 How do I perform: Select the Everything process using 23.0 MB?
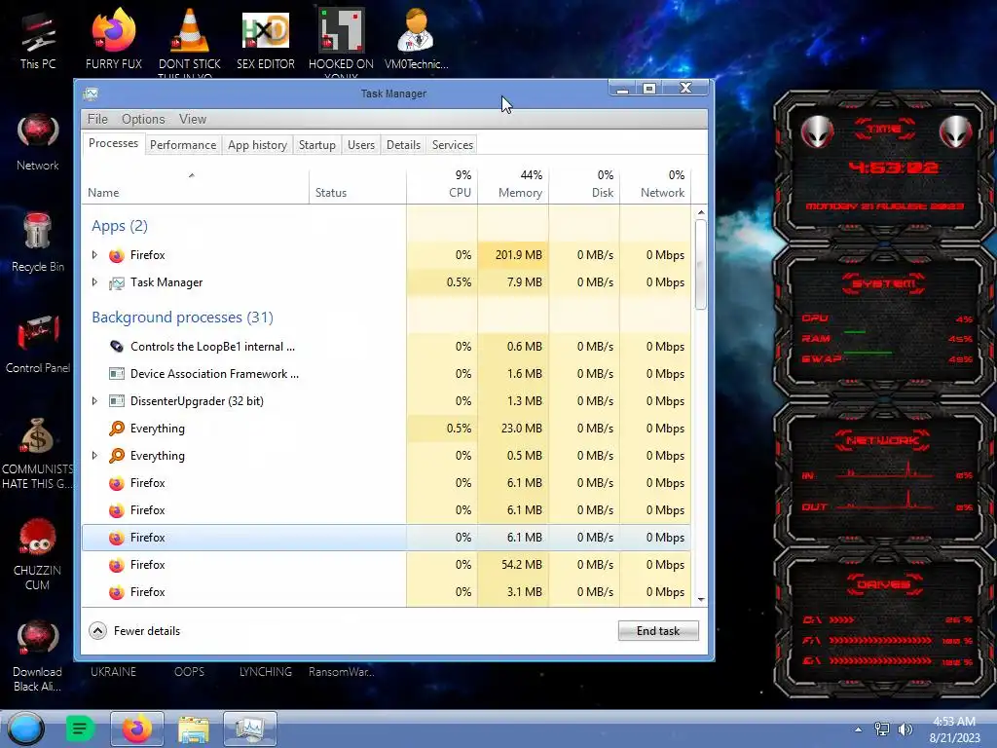point(387,429)
